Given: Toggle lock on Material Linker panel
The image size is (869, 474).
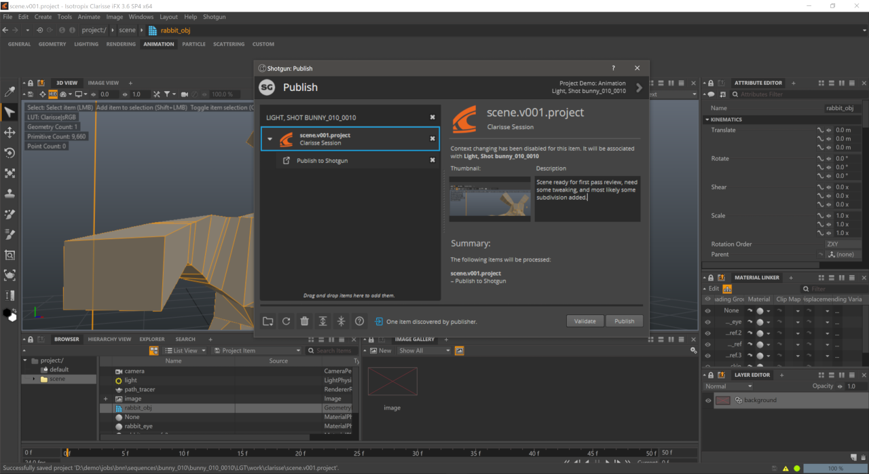Looking at the screenshot, I should [x=711, y=278].
